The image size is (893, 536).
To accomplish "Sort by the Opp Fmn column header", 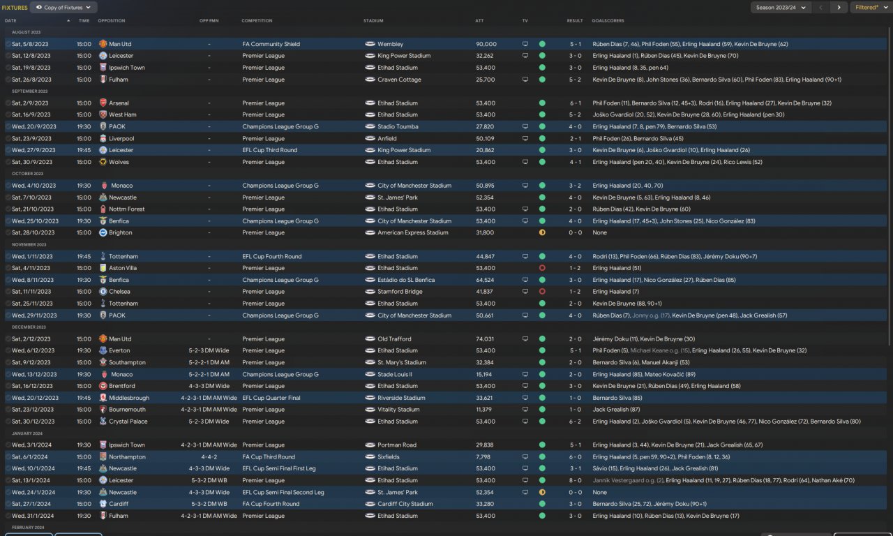I will click(x=209, y=21).
